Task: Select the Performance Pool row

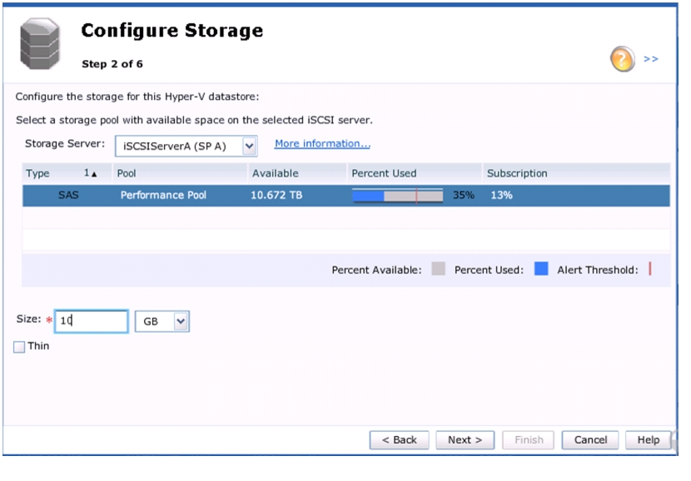Action: tap(346, 196)
